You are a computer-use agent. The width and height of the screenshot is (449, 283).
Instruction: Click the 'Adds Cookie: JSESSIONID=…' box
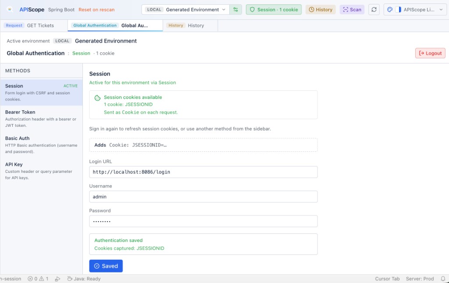coord(203,145)
